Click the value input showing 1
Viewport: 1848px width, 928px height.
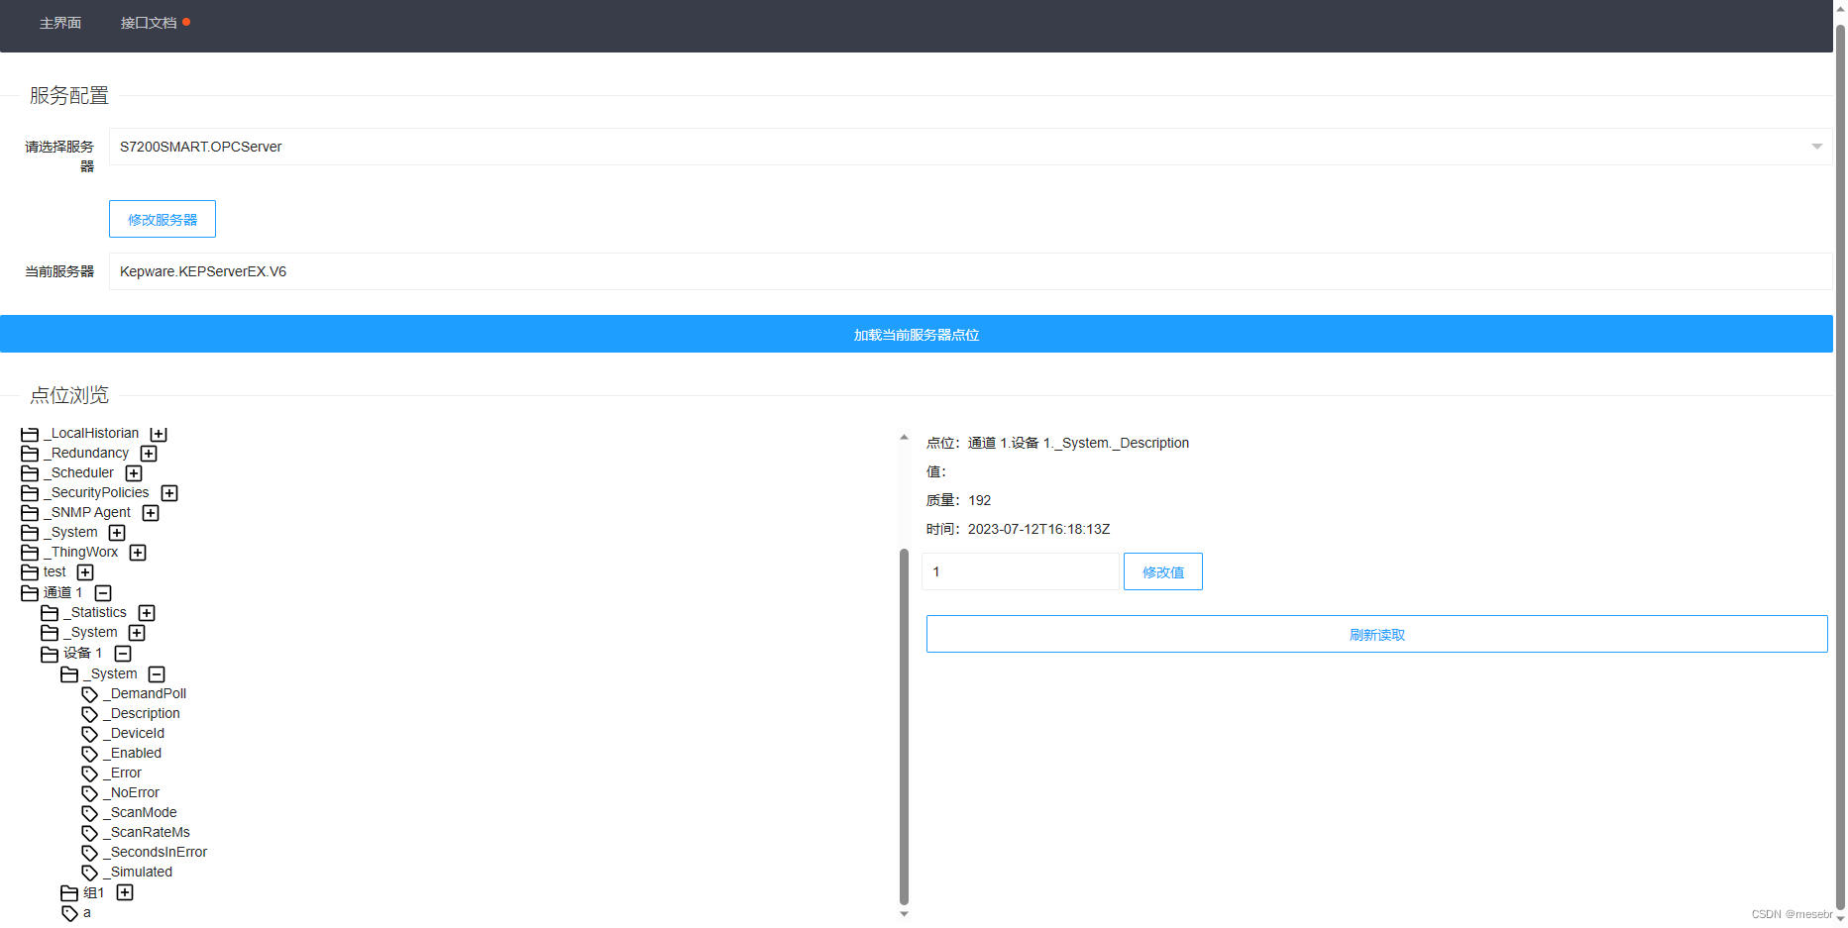click(x=1020, y=571)
